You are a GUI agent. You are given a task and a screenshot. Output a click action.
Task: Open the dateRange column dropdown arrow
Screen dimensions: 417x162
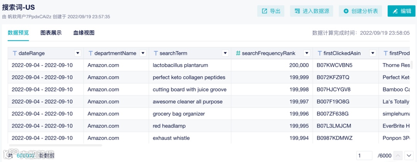coord(78,53)
